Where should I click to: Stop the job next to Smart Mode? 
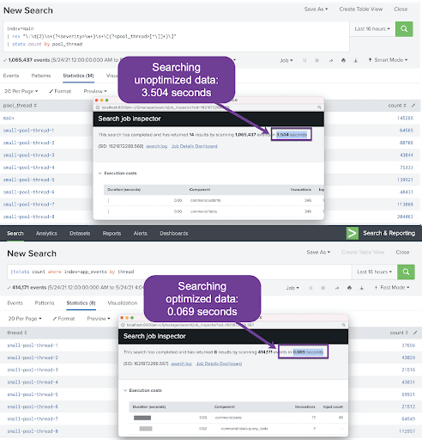pos(316,60)
